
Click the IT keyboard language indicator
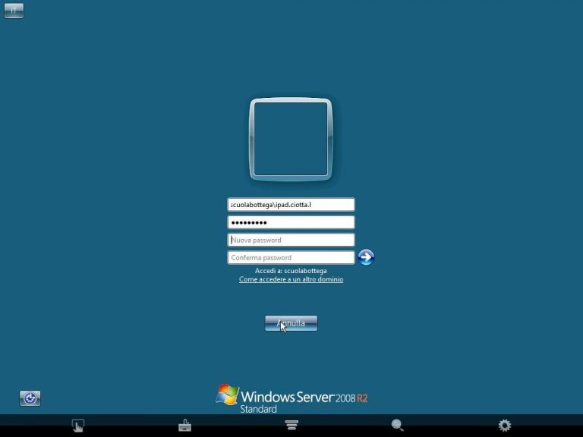point(14,11)
